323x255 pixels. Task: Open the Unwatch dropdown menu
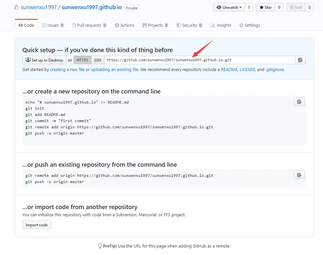pos(229,7)
